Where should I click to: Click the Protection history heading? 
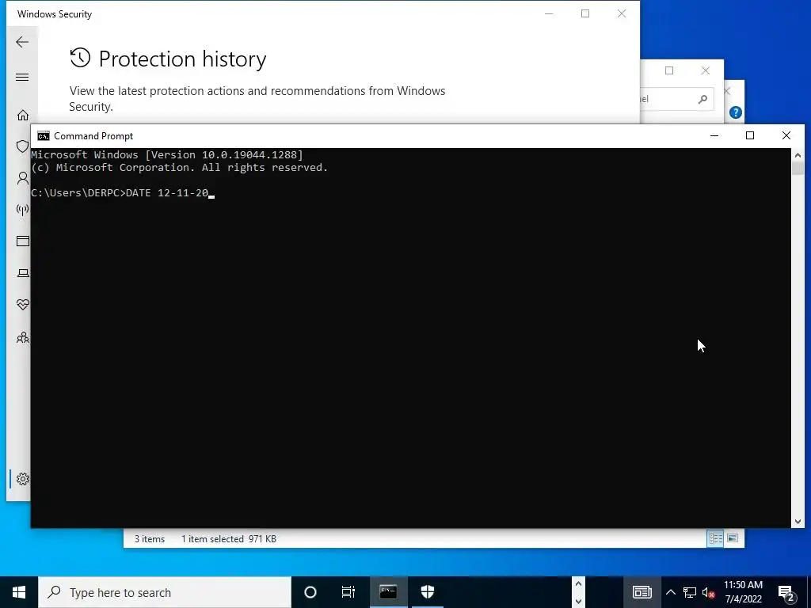182,59
